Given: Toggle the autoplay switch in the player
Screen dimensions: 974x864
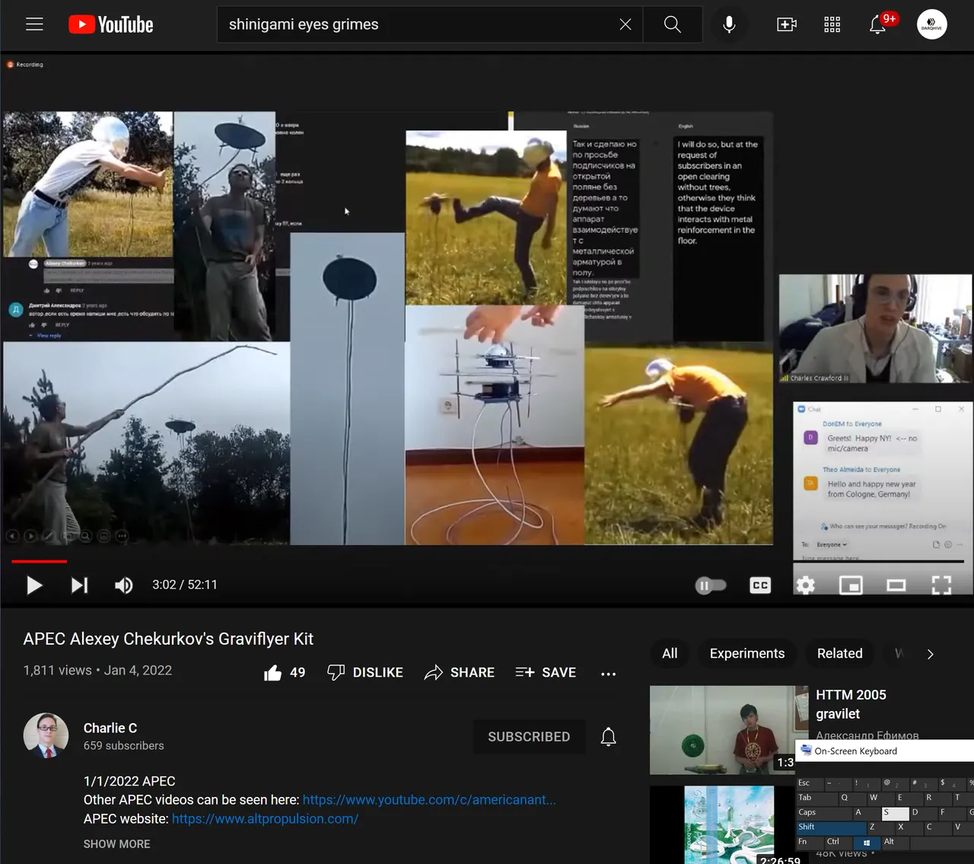Looking at the screenshot, I should point(711,585).
